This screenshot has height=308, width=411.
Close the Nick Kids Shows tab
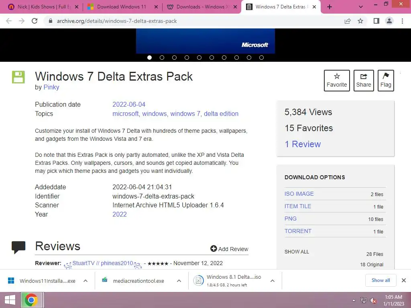click(x=77, y=7)
